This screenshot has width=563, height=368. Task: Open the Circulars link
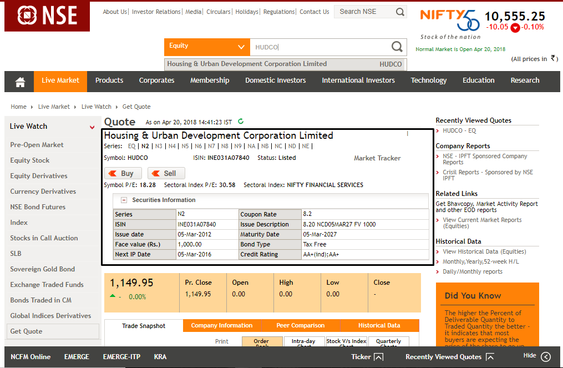pos(219,12)
